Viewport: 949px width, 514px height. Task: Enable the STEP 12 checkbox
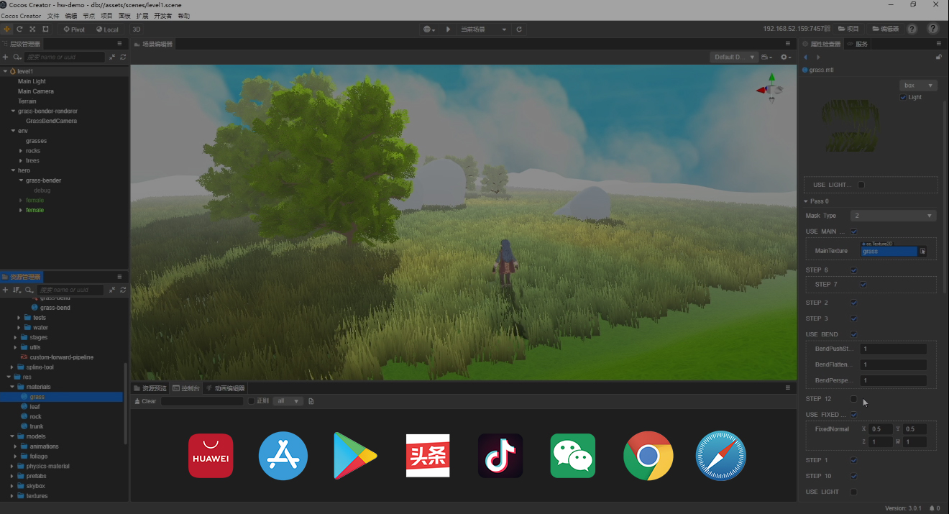click(x=853, y=399)
